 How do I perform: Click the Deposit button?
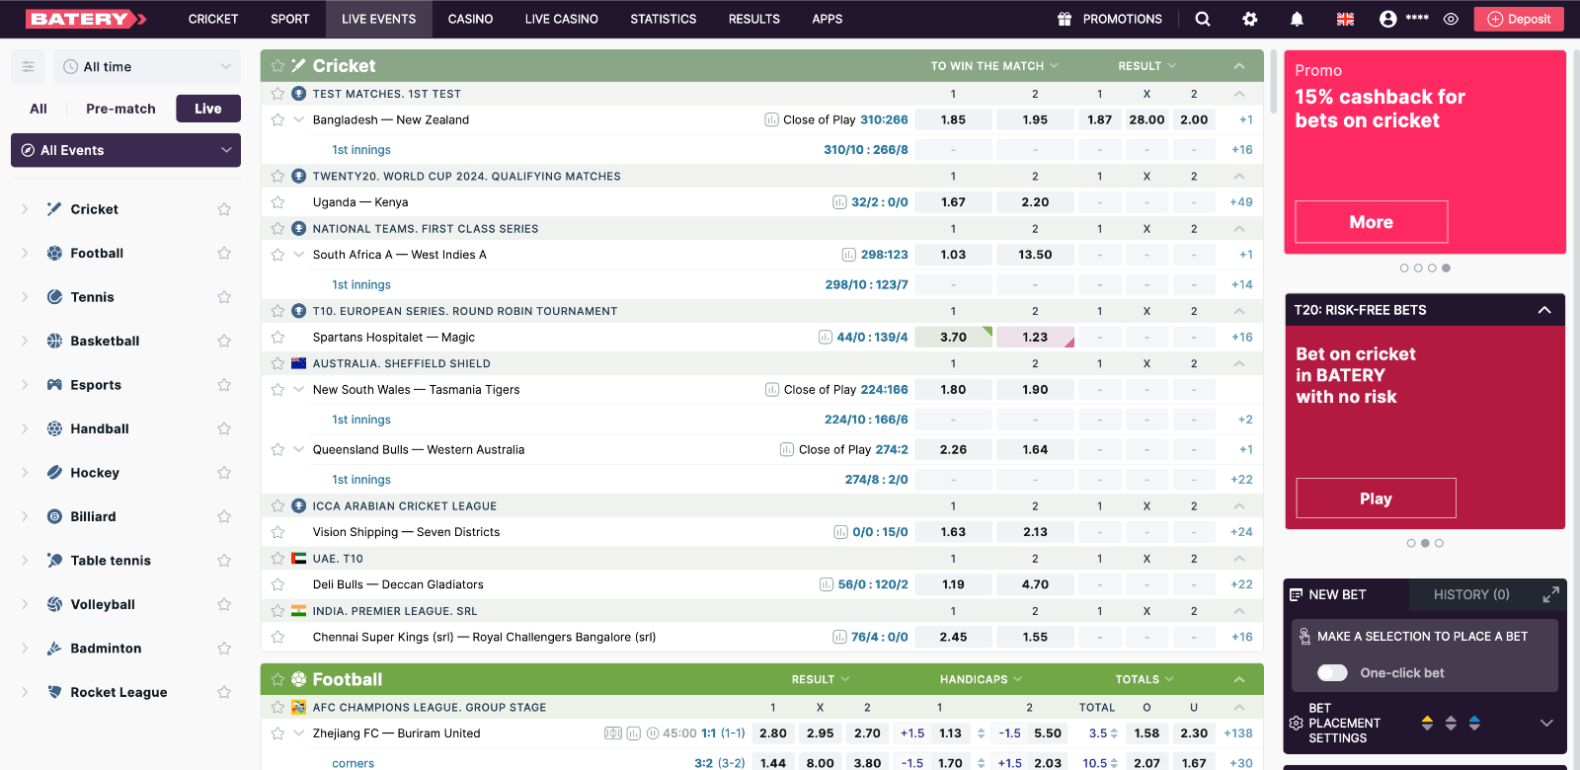click(1519, 19)
